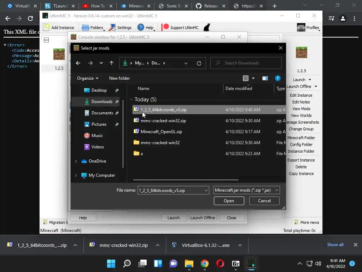362x272 pixels.
Task: Open the File name combo box dropdown
Action: click(206, 190)
